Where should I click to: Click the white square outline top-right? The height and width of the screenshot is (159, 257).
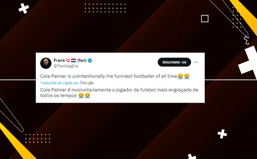pyautogui.click(x=205, y=19)
